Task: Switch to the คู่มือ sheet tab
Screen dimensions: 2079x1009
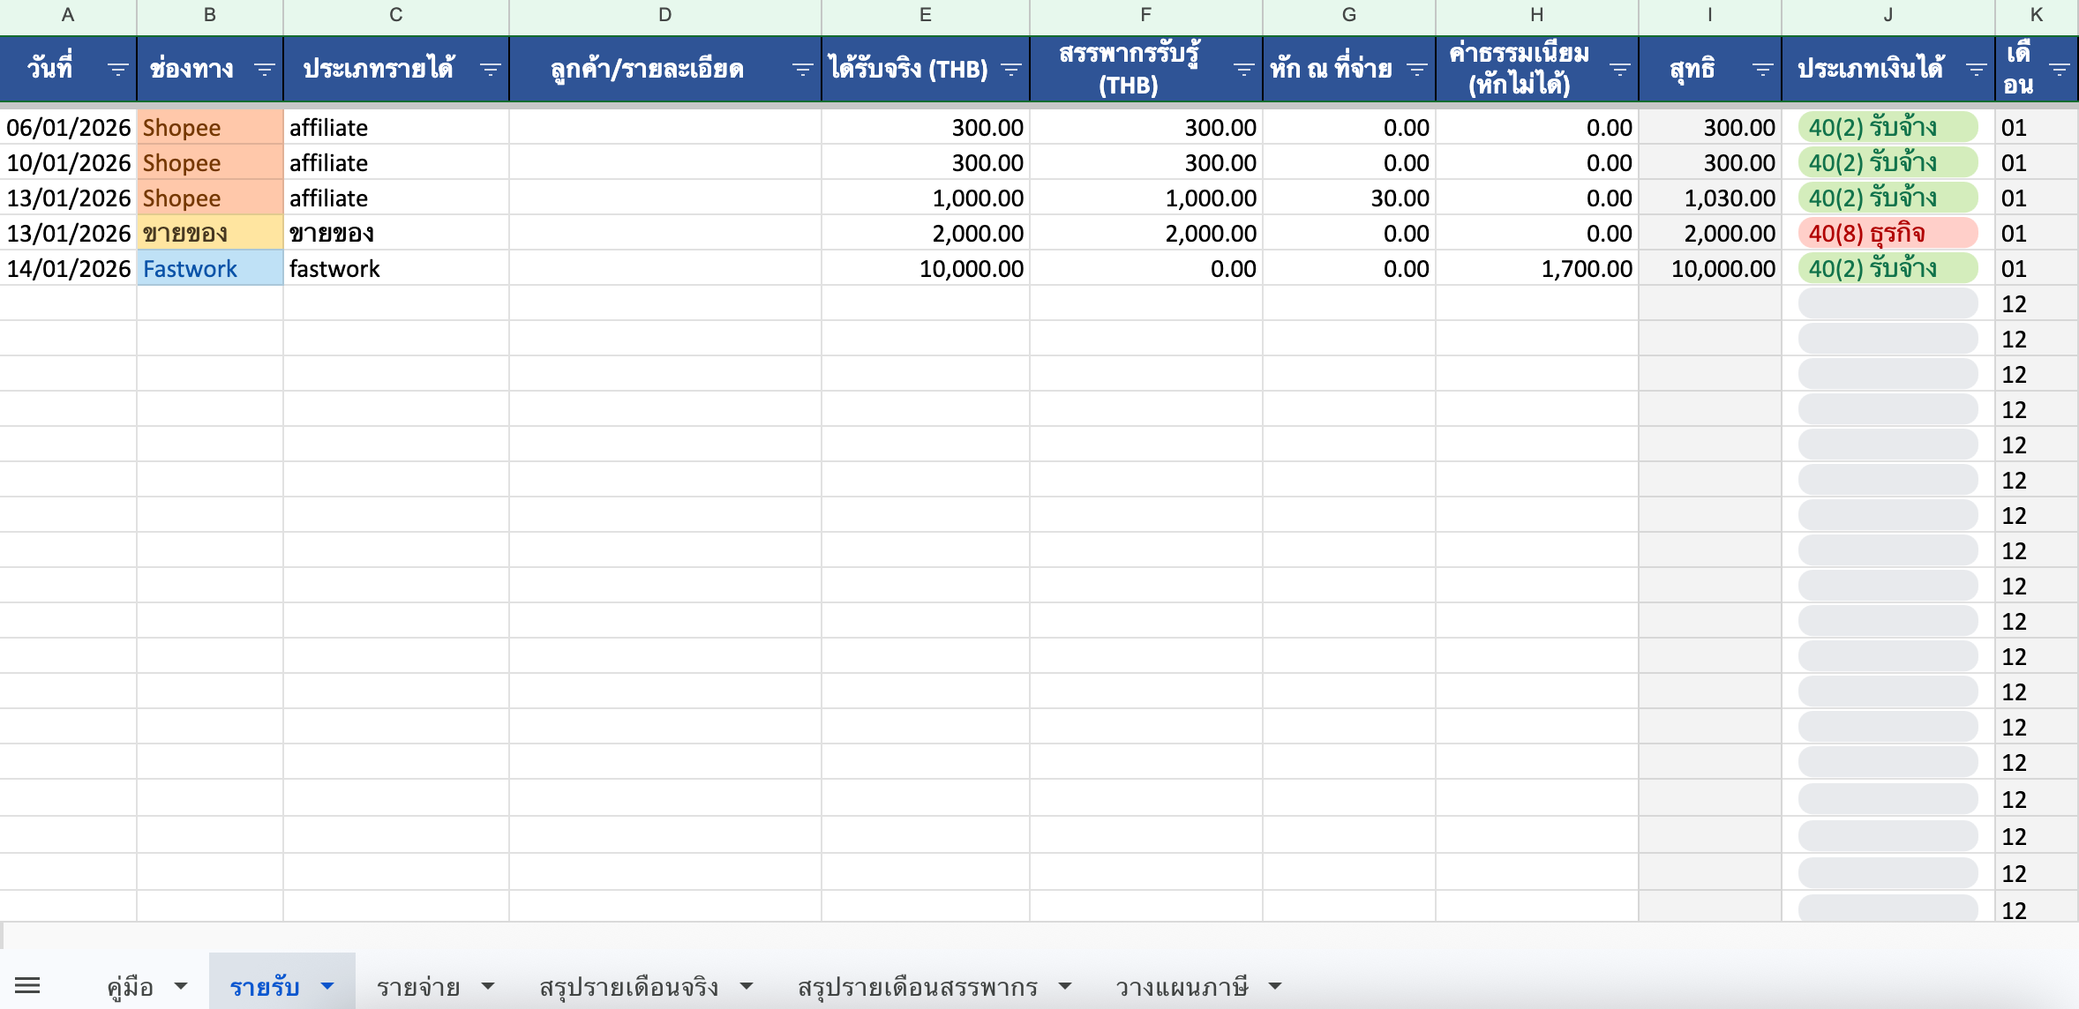Action: [129, 987]
